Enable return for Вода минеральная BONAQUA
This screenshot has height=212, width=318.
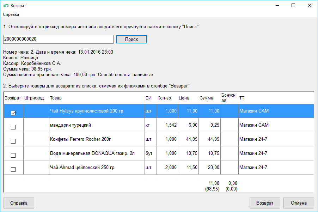(13, 156)
